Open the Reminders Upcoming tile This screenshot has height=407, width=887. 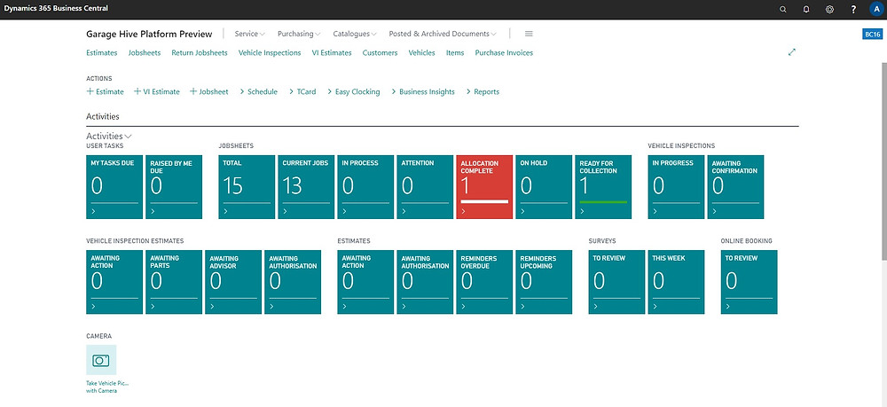pyautogui.click(x=544, y=281)
